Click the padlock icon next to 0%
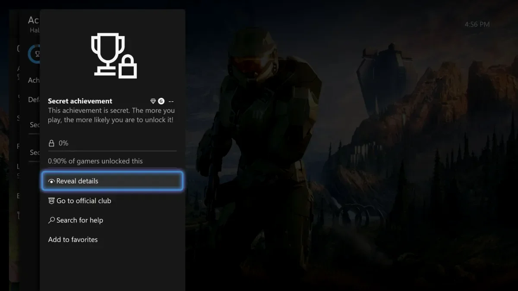The image size is (518, 291). tap(51, 143)
